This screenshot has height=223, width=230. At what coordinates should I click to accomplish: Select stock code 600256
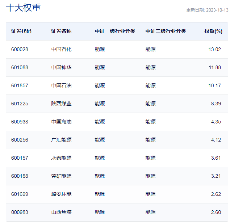pyautogui.click(x=20, y=140)
